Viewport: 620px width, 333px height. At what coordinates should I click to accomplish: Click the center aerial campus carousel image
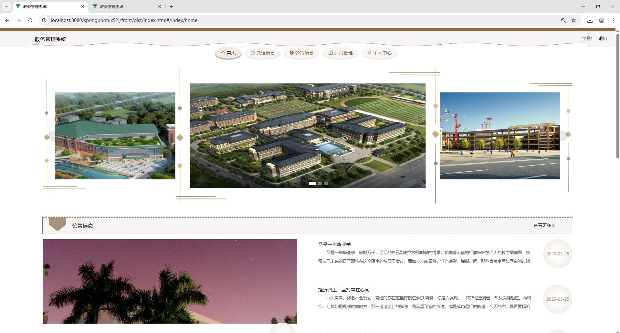(308, 136)
